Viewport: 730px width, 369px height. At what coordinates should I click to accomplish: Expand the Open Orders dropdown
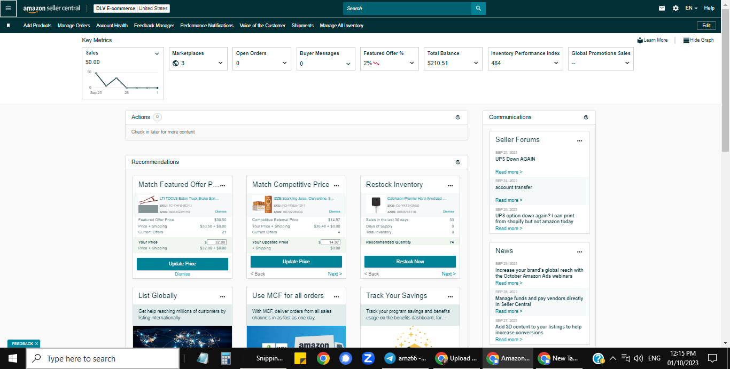pos(284,63)
